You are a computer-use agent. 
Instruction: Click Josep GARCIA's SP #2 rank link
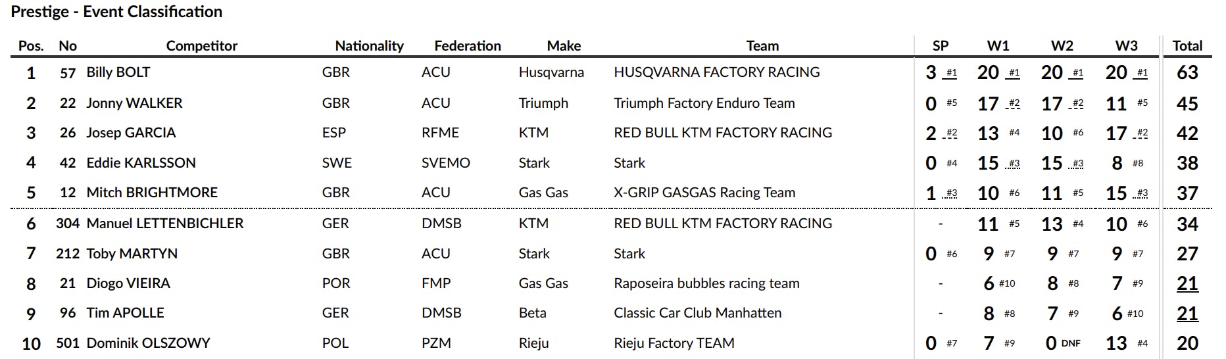pyautogui.click(x=952, y=133)
